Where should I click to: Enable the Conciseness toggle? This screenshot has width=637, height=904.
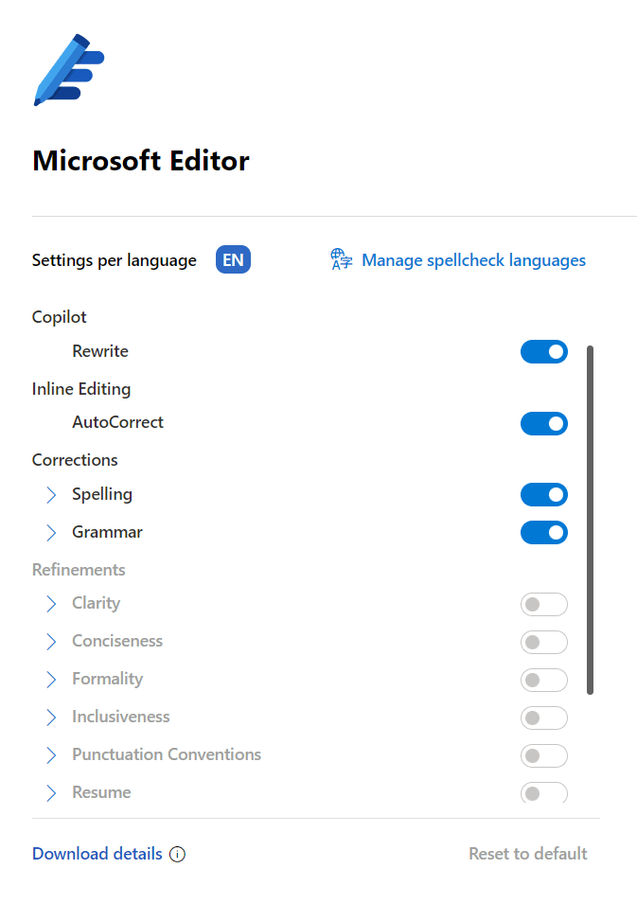(x=543, y=642)
